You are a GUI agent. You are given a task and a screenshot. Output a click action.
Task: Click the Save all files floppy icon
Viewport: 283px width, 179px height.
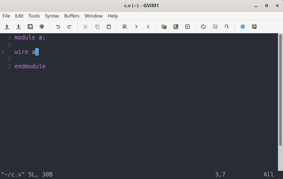point(30,27)
